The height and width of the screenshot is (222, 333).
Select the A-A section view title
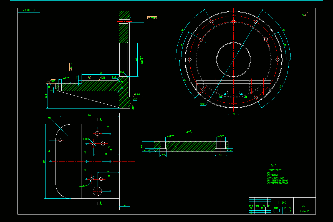[x=189, y=132]
